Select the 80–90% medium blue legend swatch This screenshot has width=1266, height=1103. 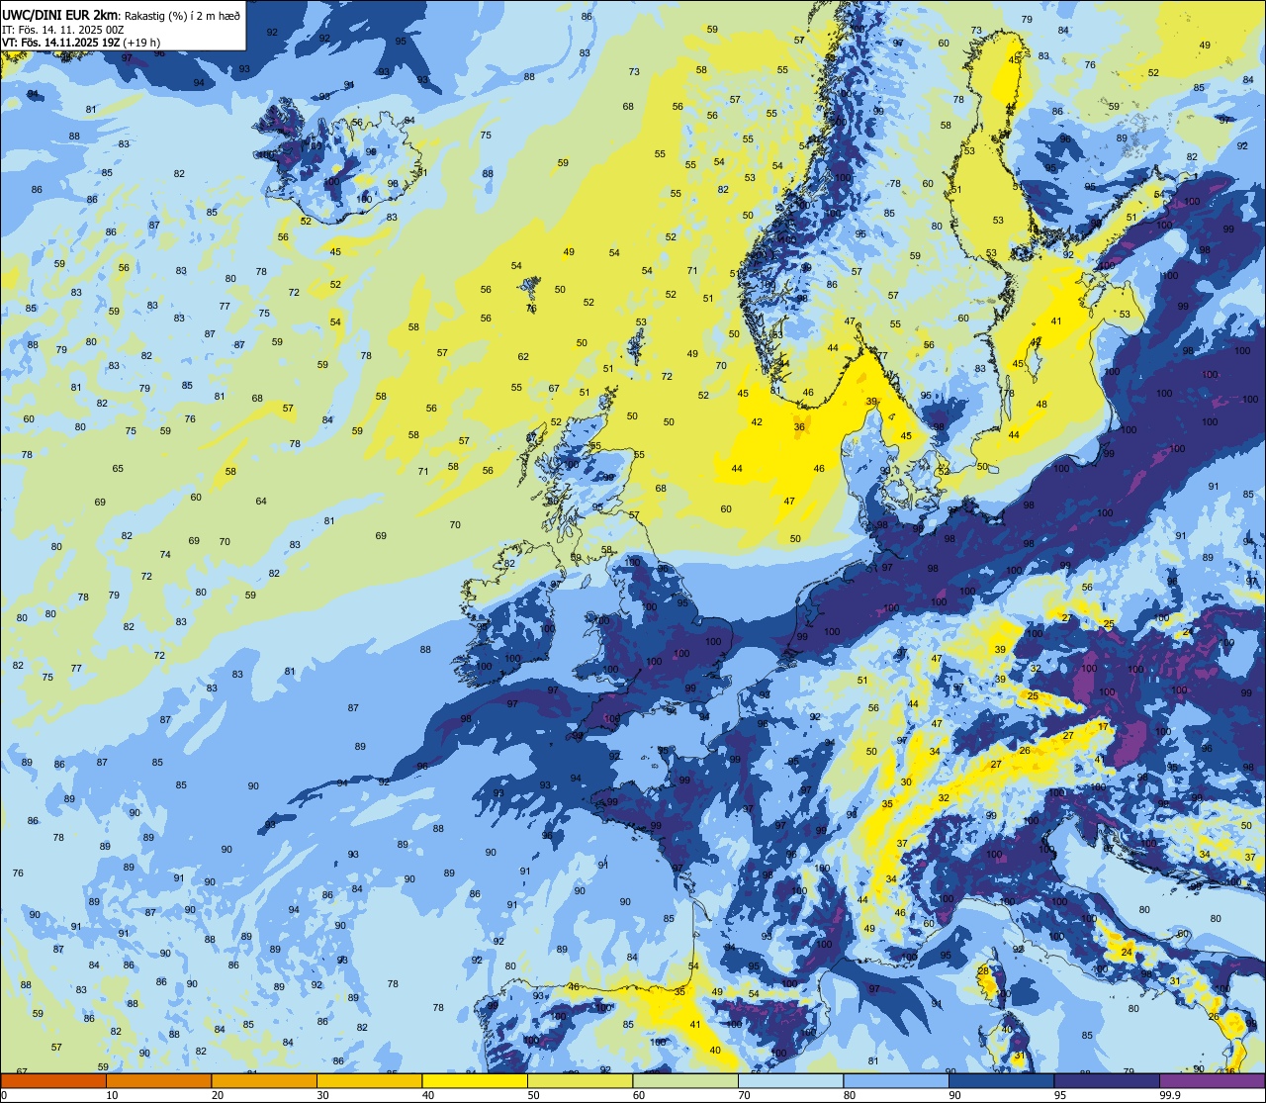pyautogui.click(x=896, y=1080)
